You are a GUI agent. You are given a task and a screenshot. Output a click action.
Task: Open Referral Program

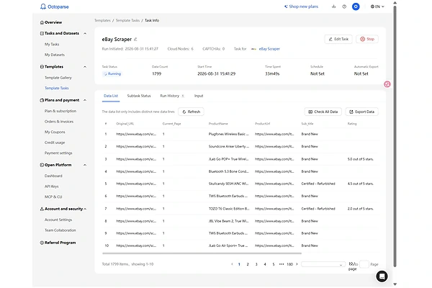(58, 243)
